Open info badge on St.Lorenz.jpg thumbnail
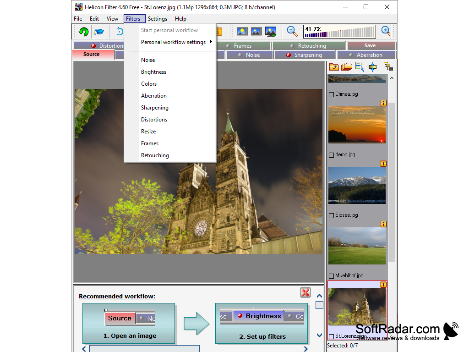The width and height of the screenshot is (469, 352). (x=383, y=285)
